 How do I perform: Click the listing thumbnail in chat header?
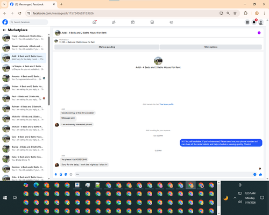click(x=58, y=33)
